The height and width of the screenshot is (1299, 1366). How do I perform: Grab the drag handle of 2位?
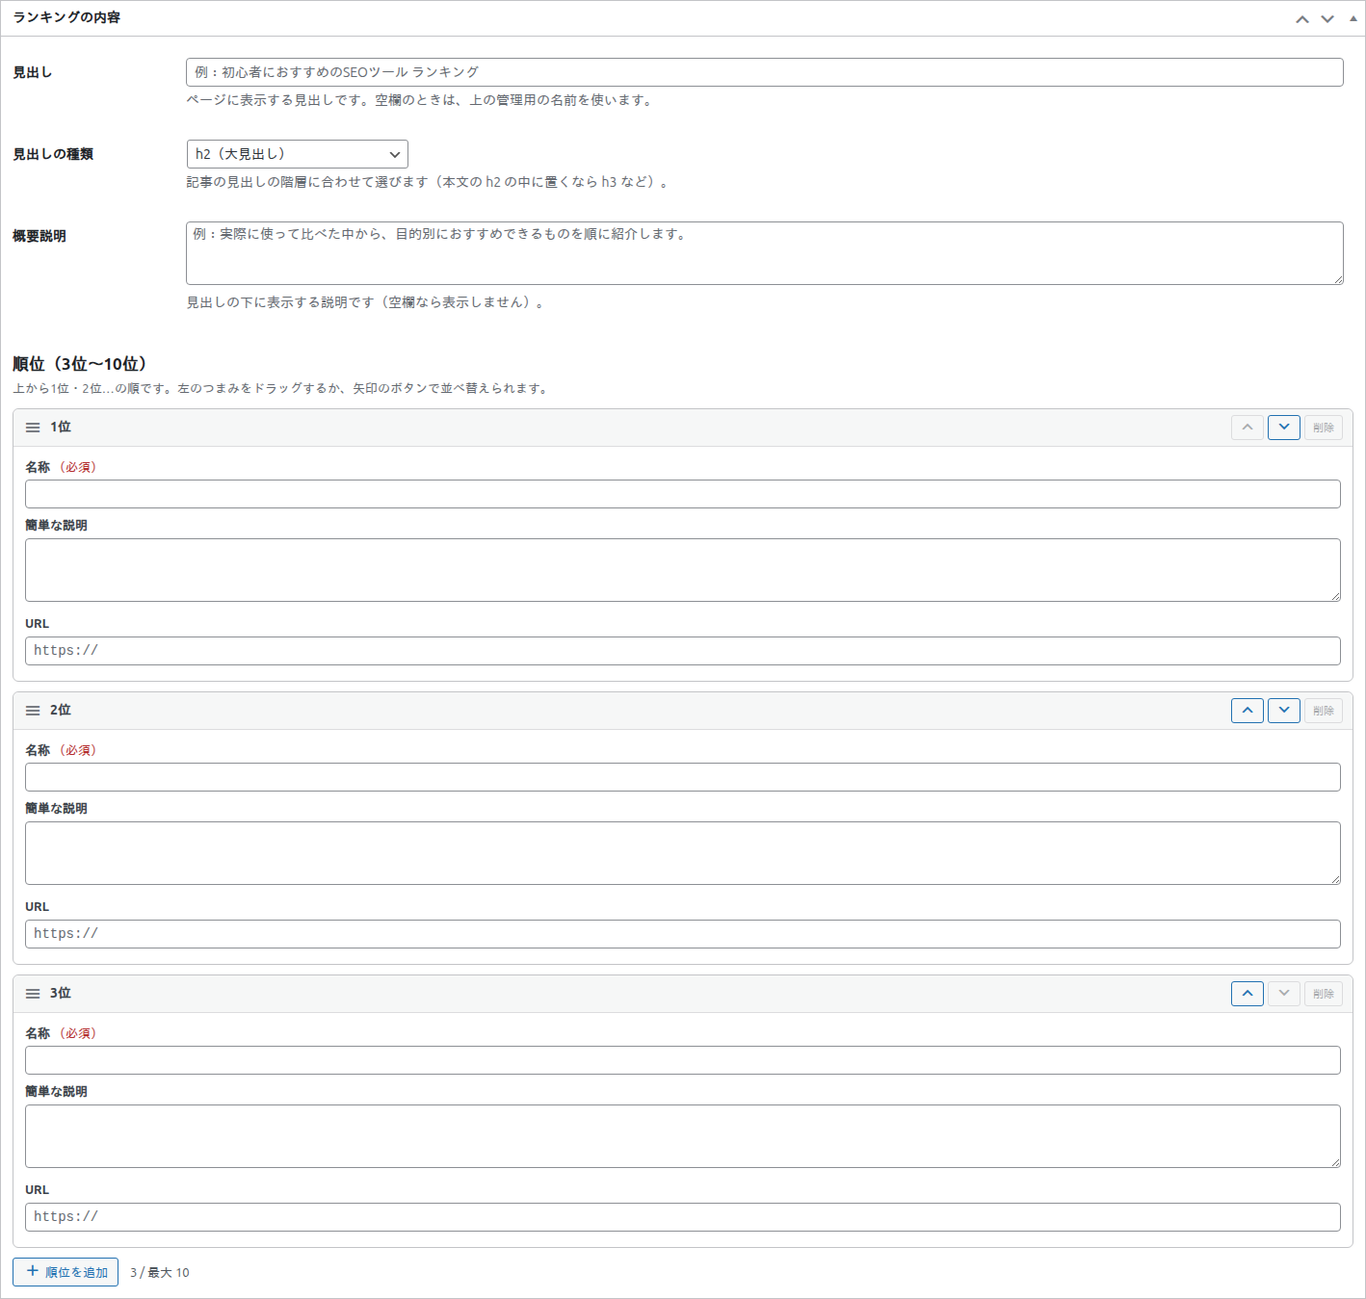pyautogui.click(x=33, y=711)
